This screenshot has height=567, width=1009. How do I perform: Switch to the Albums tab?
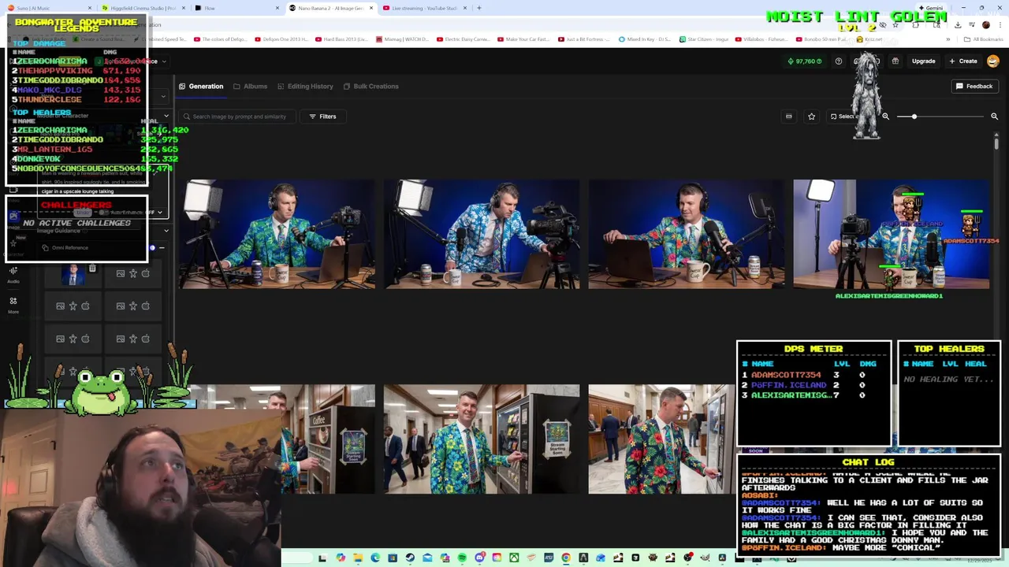click(251, 87)
